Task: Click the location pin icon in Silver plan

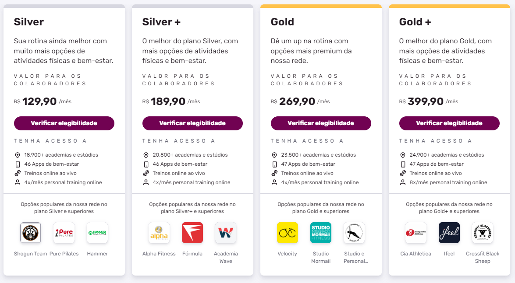Action: [x=18, y=155]
